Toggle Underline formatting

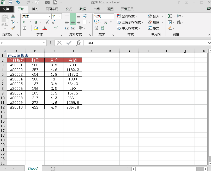coord(36,22)
